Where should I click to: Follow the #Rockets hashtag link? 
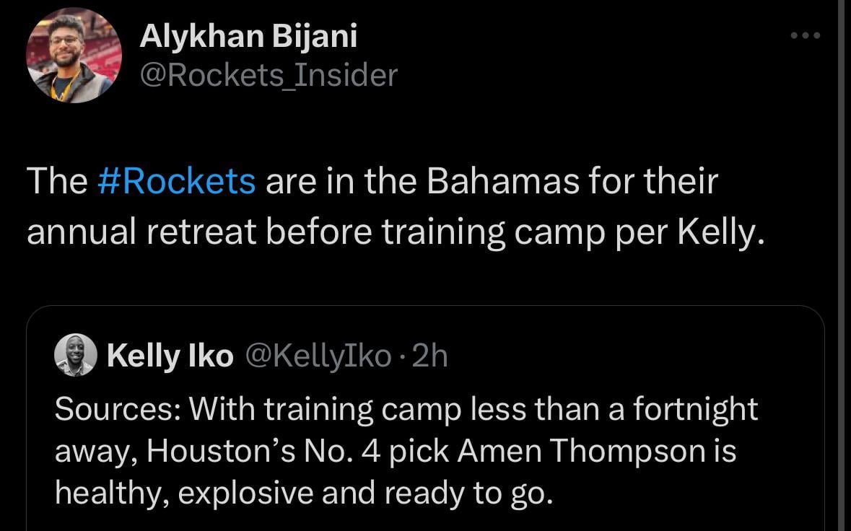[176, 180]
